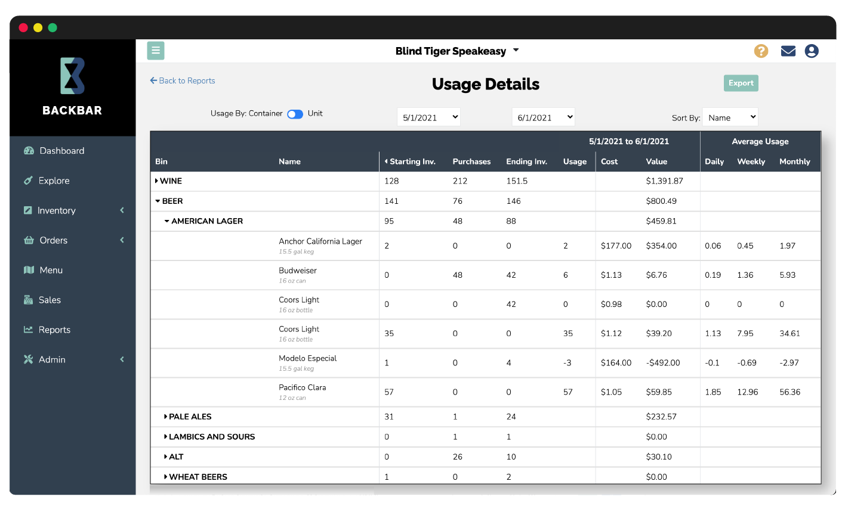This screenshot has height=509, width=845.
Task: Click the sort arrow beside Starting Inv.
Action: tap(386, 162)
